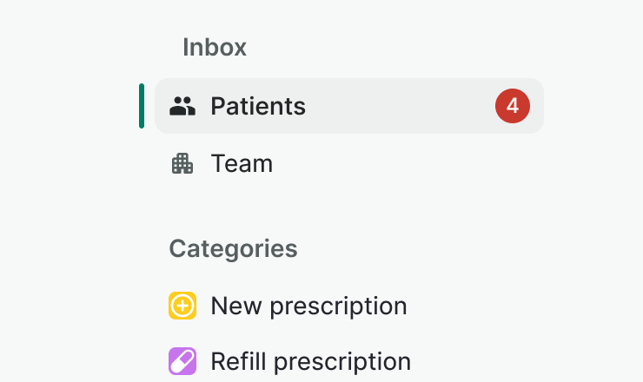Select the New prescription category

(x=308, y=306)
